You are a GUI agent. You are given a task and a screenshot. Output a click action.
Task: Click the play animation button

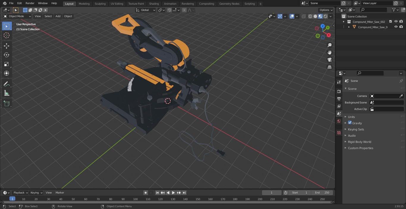173,193
